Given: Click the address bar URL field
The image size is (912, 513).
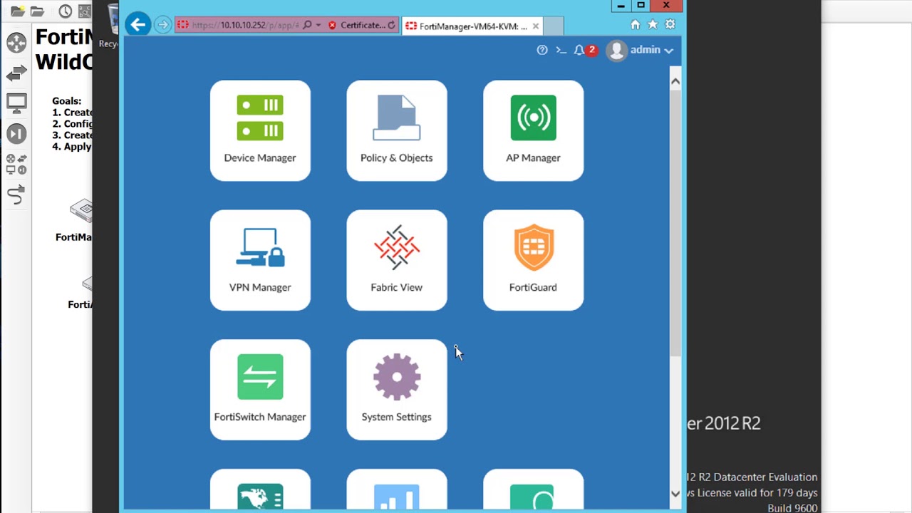Looking at the screenshot, I should 244,25.
